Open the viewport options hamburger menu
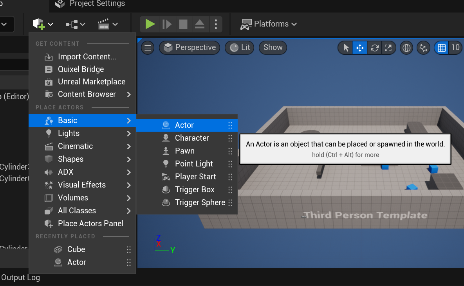 (148, 48)
